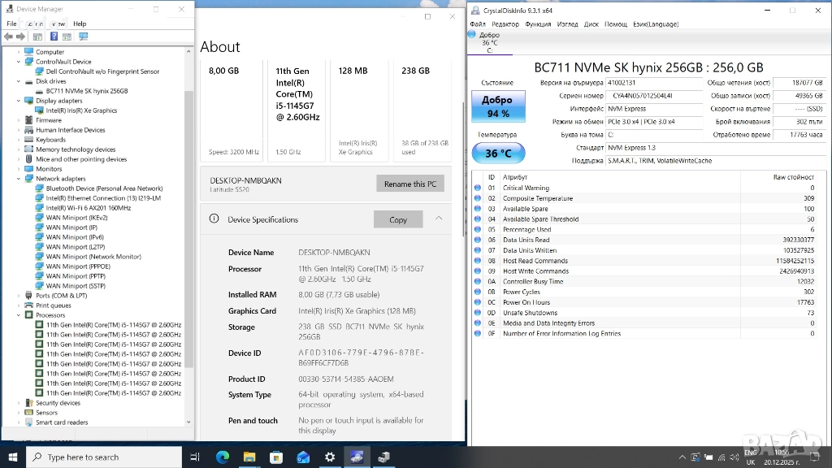Click the forward arrow in Device Manager
This screenshot has height=468, width=832.
point(20,37)
